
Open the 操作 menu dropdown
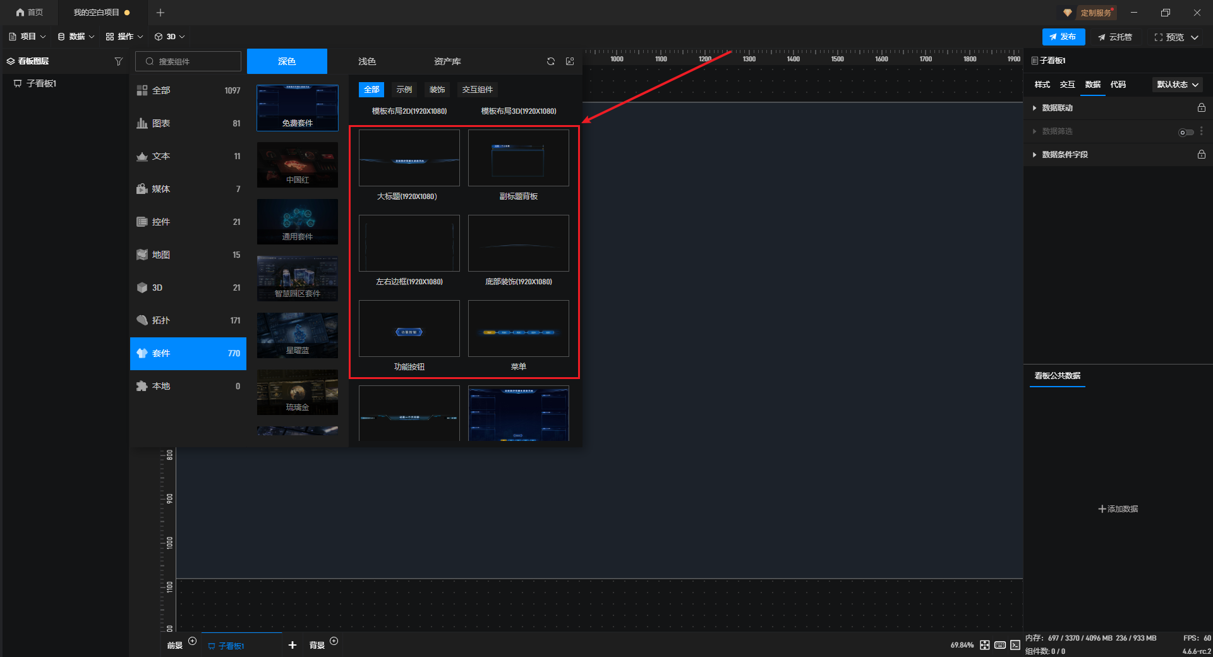124,37
